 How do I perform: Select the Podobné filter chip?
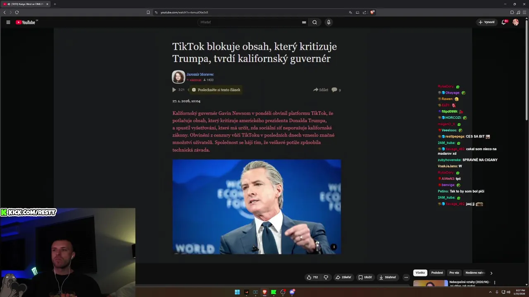(x=437, y=273)
